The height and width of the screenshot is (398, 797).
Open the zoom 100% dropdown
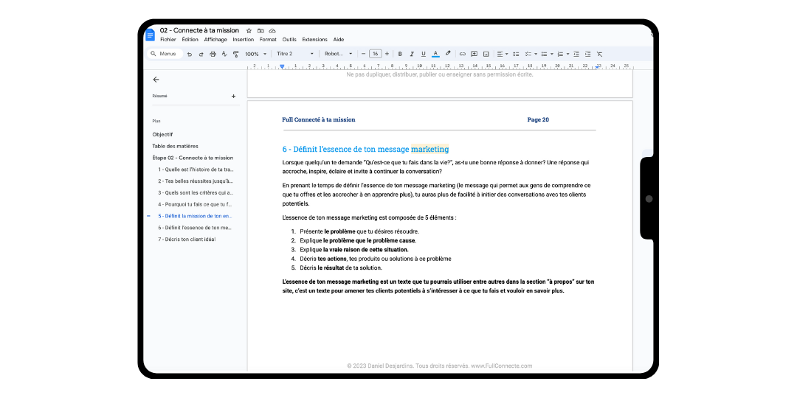click(255, 54)
